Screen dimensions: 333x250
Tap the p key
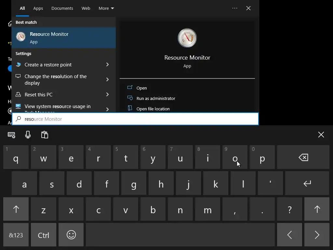tap(262, 157)
